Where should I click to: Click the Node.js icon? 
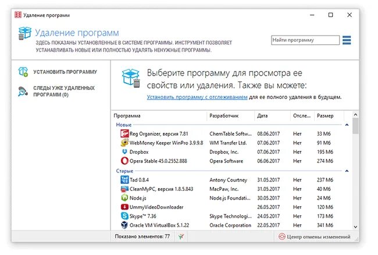pos(124,198)
